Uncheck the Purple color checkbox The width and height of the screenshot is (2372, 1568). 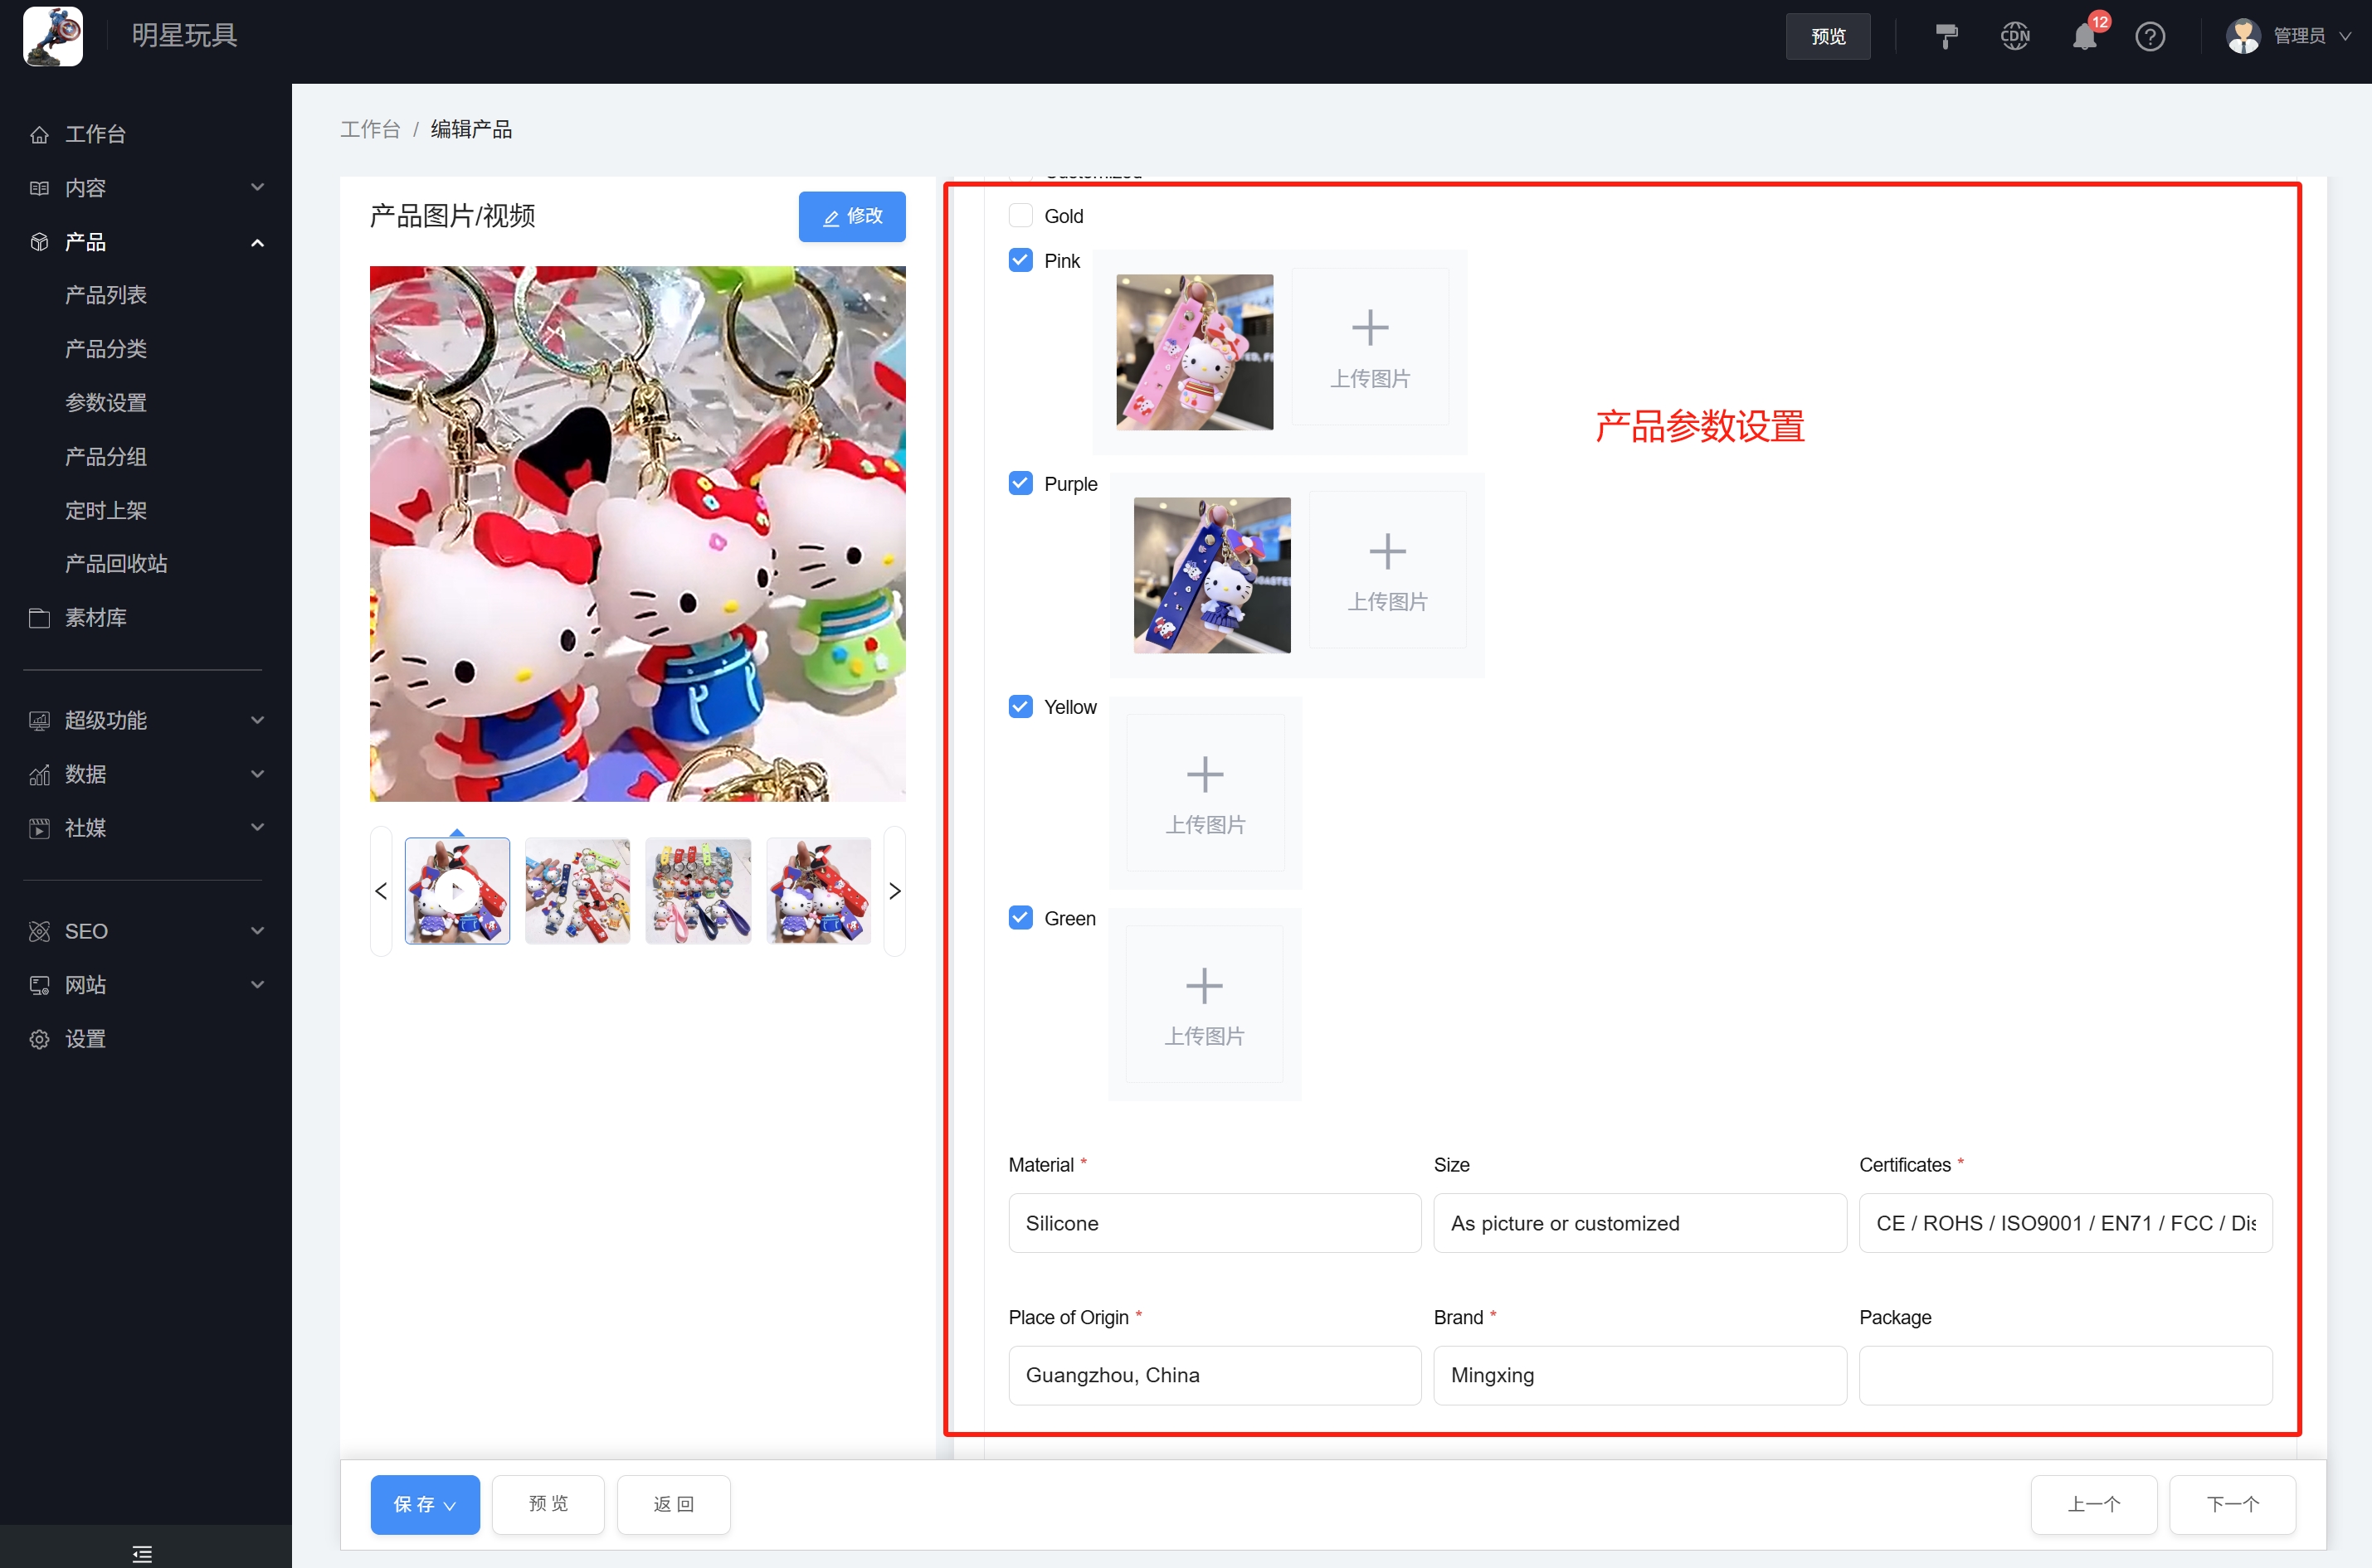point(1020,483)
